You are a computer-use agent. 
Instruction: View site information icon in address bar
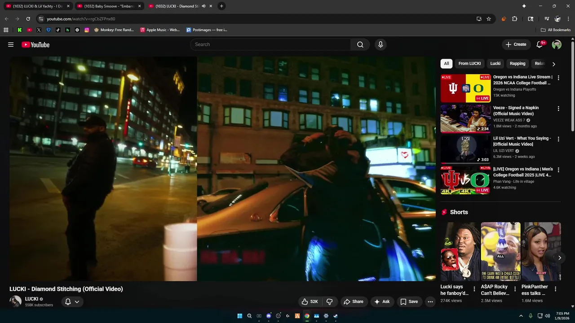pos(40,19)
